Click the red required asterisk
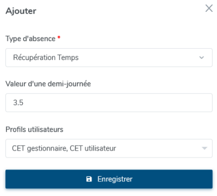Viewport: 217px width, 196px height. coord(59,37)
